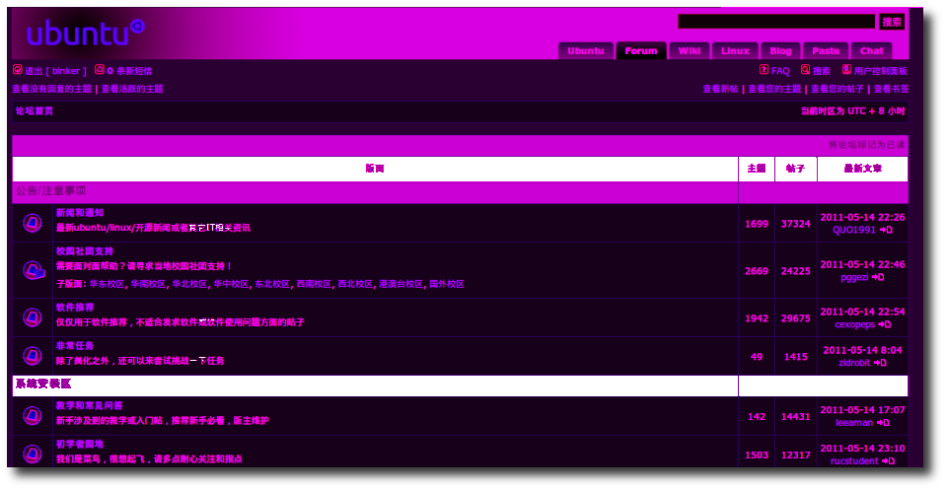This screenshot has height=490, width=946.
Task: Click into the top search input field
Action: click(x=776, y=22)
